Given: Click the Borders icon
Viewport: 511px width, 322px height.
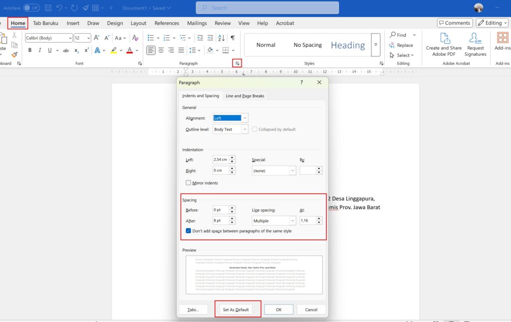Looking at the screenshot, I should (226, 50).
